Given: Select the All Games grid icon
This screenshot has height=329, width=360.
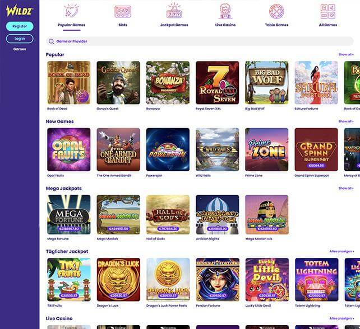Looking at the screenshot, I should click(328, 11).
